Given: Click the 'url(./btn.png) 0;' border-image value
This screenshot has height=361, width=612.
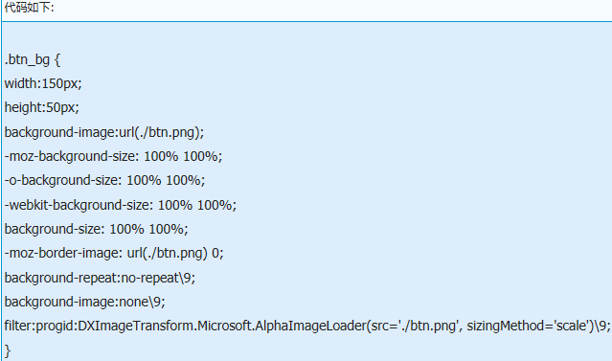Looking at the screenshot, I should coord(175,254).
